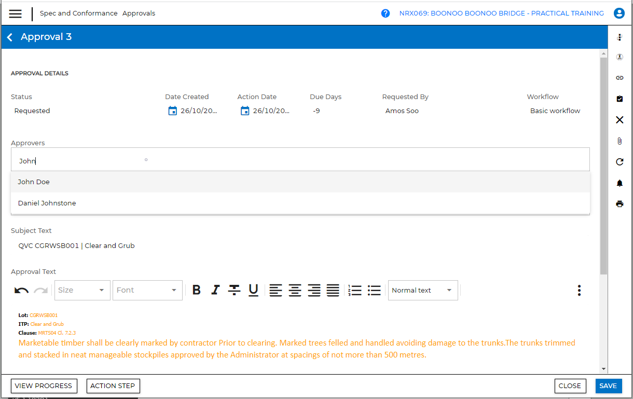The width and height of the screenshot is (633, 399).
Task: Open the Normal text style dropdown
Action: (422, 290)
